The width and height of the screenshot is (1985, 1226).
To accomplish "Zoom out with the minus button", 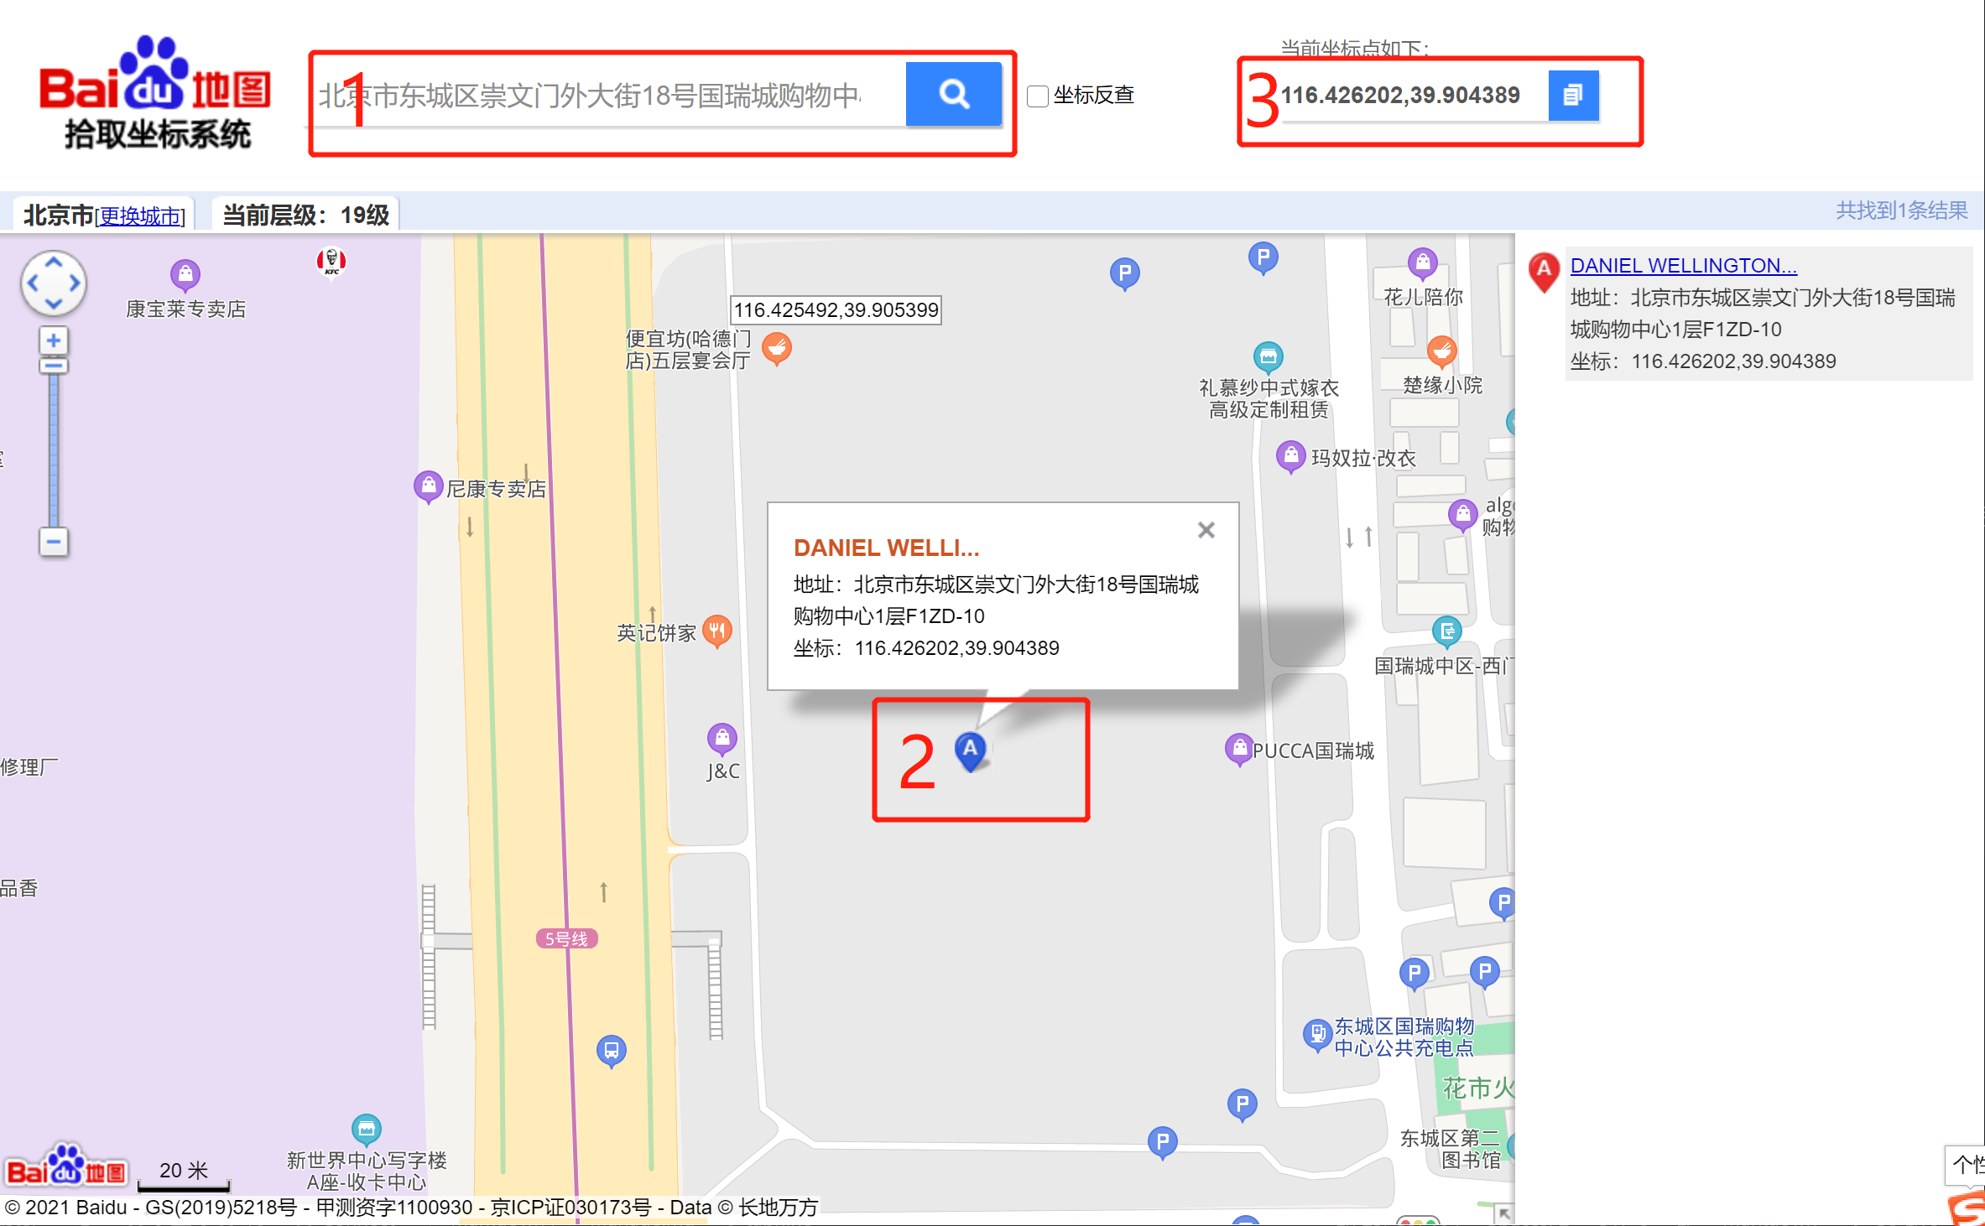I will [54, 542].
